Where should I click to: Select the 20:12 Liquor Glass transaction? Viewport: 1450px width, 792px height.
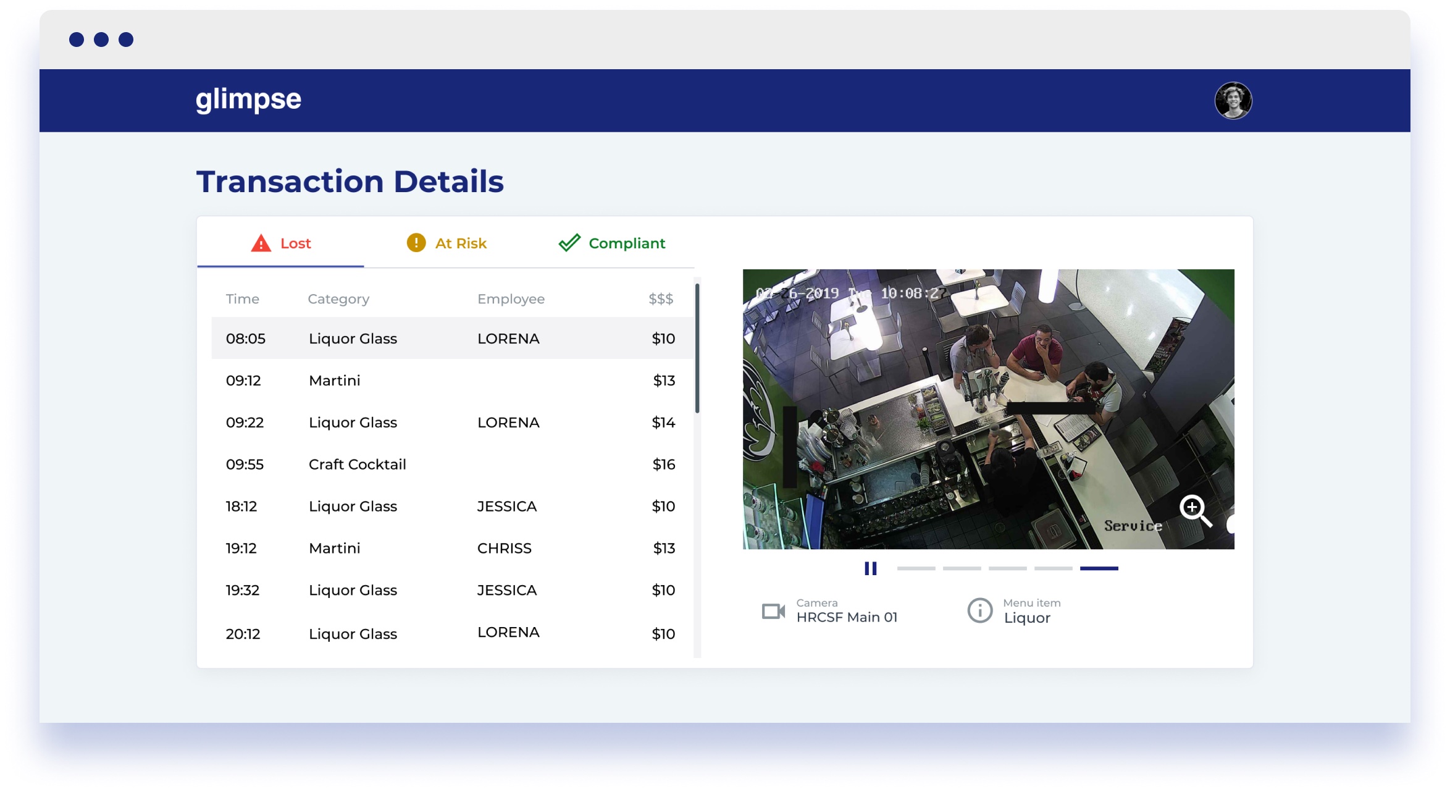coord(452,634)
